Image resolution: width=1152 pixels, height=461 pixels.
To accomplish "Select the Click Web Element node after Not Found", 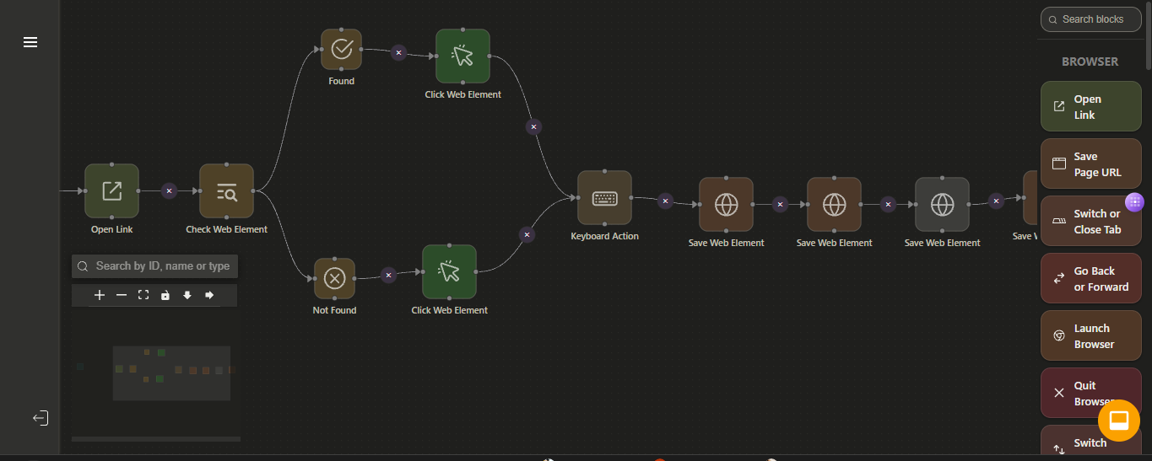I will point(449,271).
